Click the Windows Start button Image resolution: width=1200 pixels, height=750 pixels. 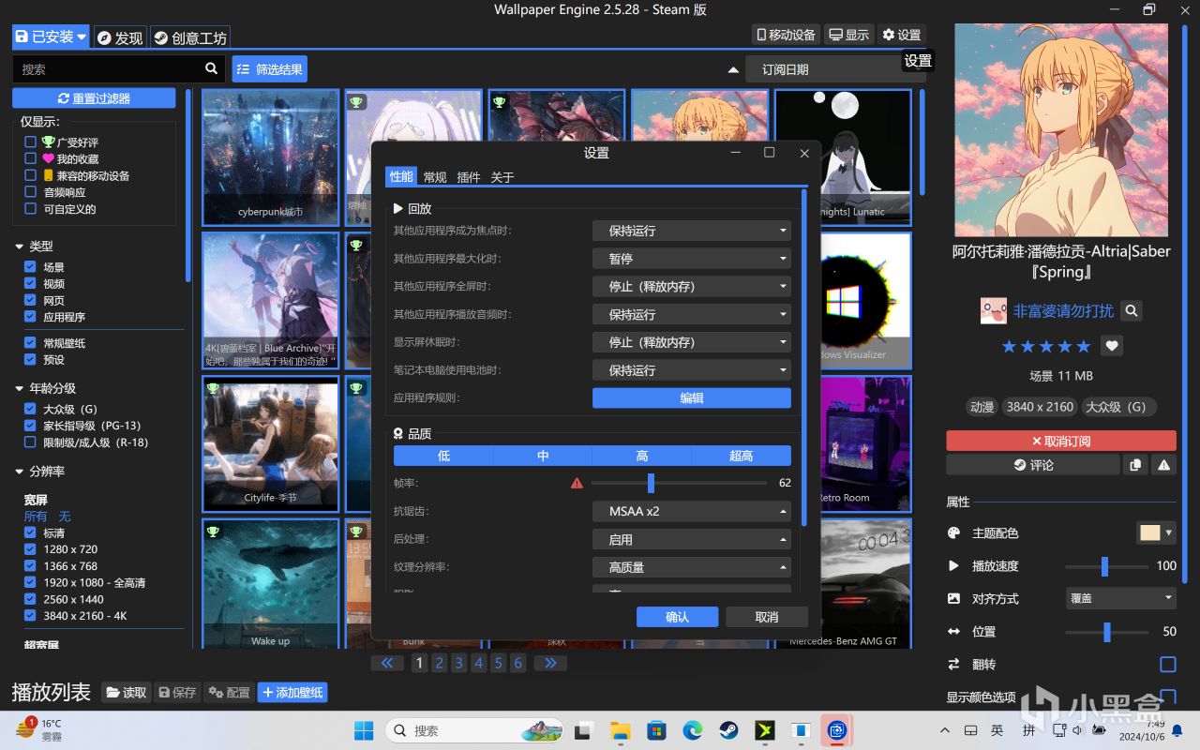[x=364, y=730]
